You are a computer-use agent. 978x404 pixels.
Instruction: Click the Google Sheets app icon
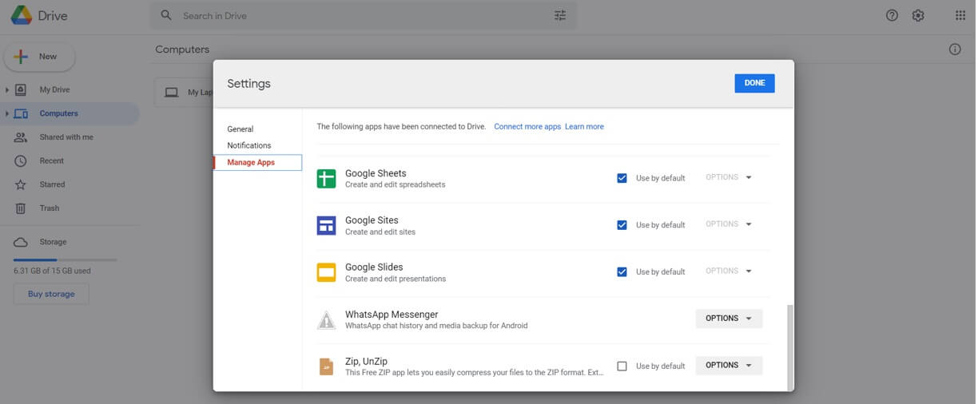tap(326, 179)
